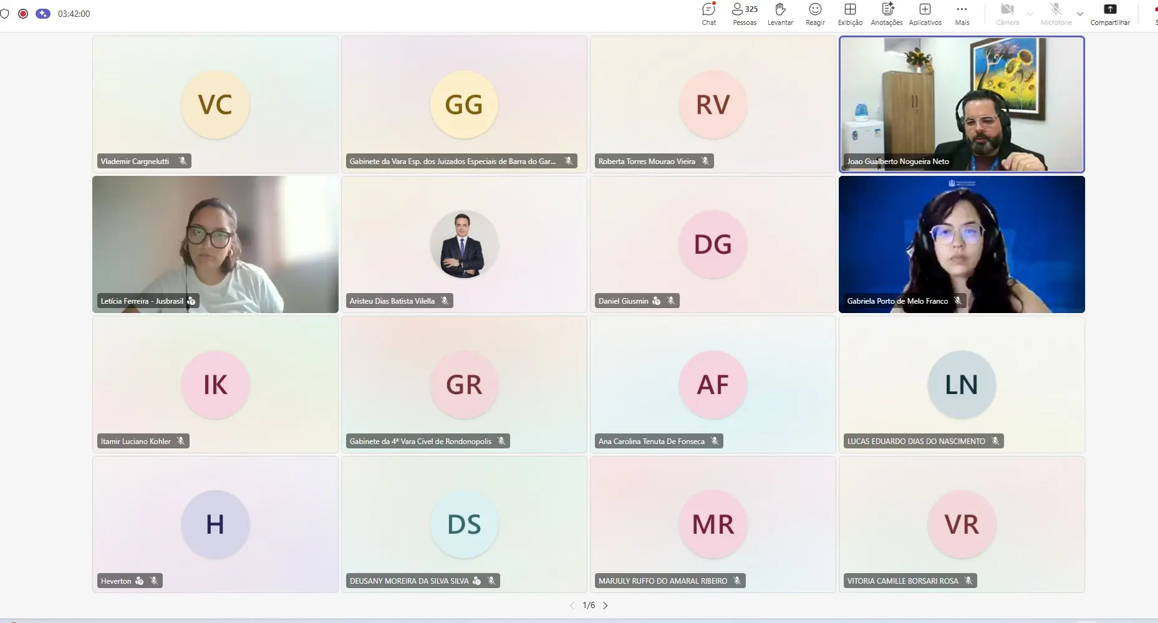
Task: Click Compartilhar to share screen
Action: click(x=1110, y=14)
